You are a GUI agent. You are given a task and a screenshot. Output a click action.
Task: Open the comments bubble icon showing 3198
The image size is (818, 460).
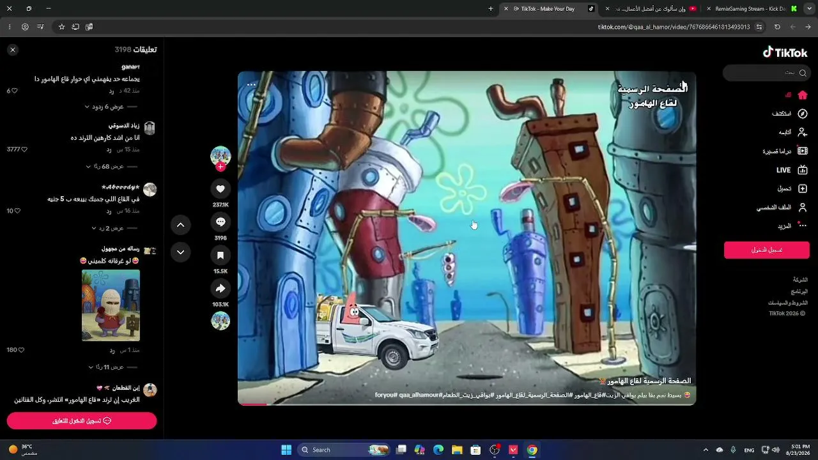pos(220,222)
